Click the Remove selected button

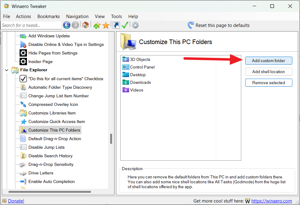[x=269, y=83]
